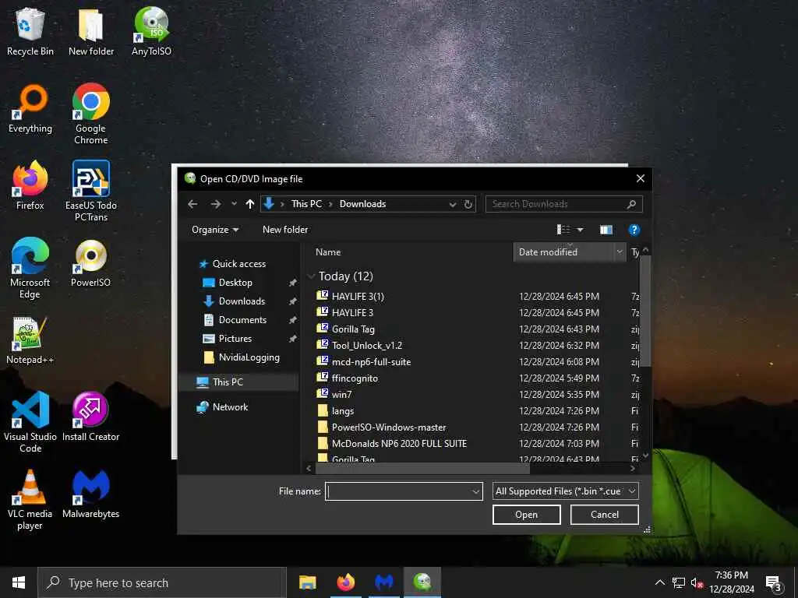
Task: Select the AnyToISO desktop shortcut
Action: coord(152,31)
